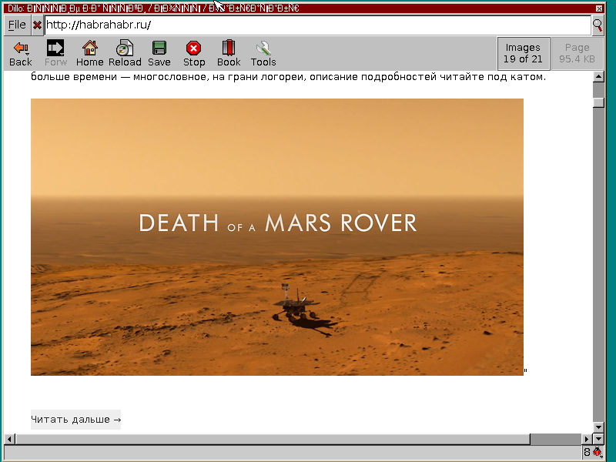Open the Tools menu button

click(x=263, y=53)
